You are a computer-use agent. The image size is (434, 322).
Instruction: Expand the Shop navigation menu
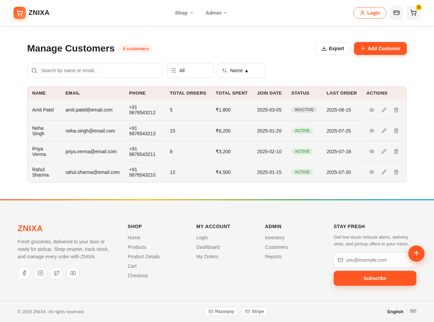pyautogui.click(x=184, y=13)
